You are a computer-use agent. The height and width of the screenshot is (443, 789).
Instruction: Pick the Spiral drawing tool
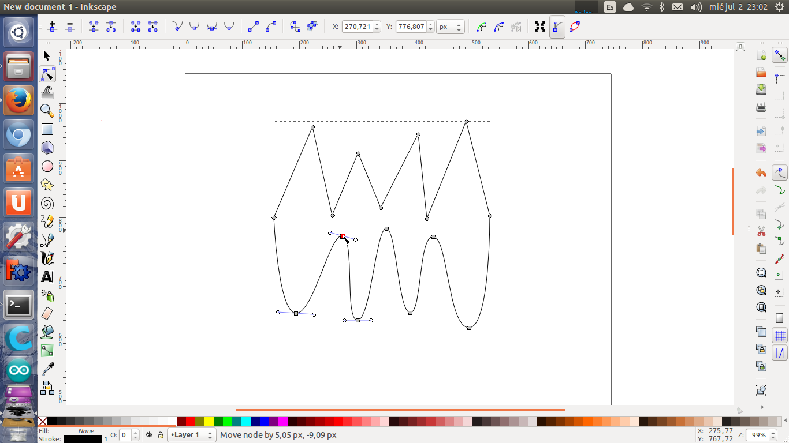[x=47, y=203]
